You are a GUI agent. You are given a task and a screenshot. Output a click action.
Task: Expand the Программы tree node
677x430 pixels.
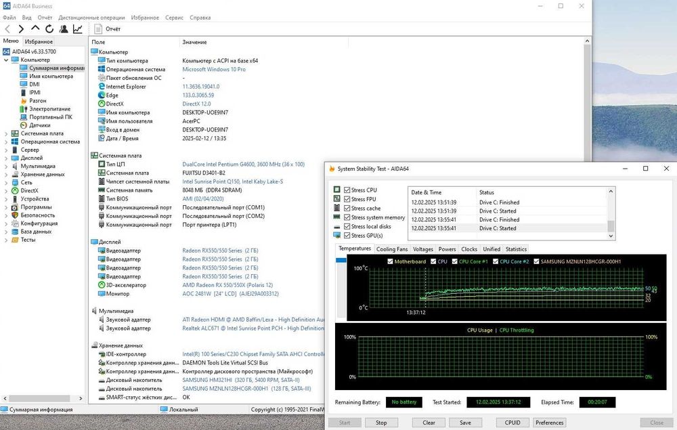(x=6, y=207)
